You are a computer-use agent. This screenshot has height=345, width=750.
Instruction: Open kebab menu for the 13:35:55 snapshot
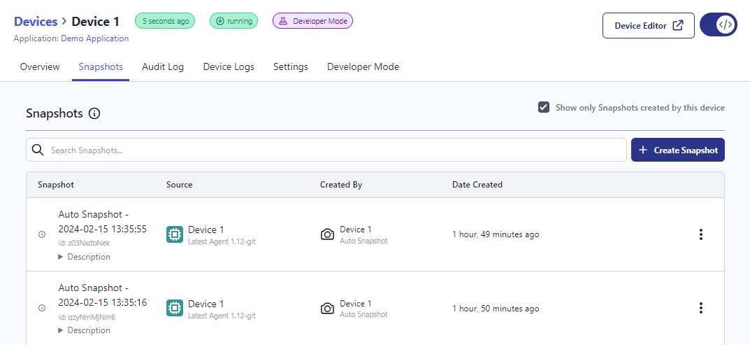click(x=701, y=234)
